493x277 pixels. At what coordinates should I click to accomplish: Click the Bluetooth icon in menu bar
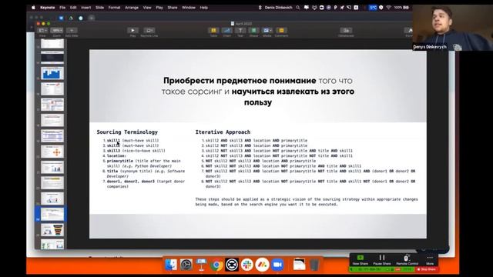coord(260,8)
